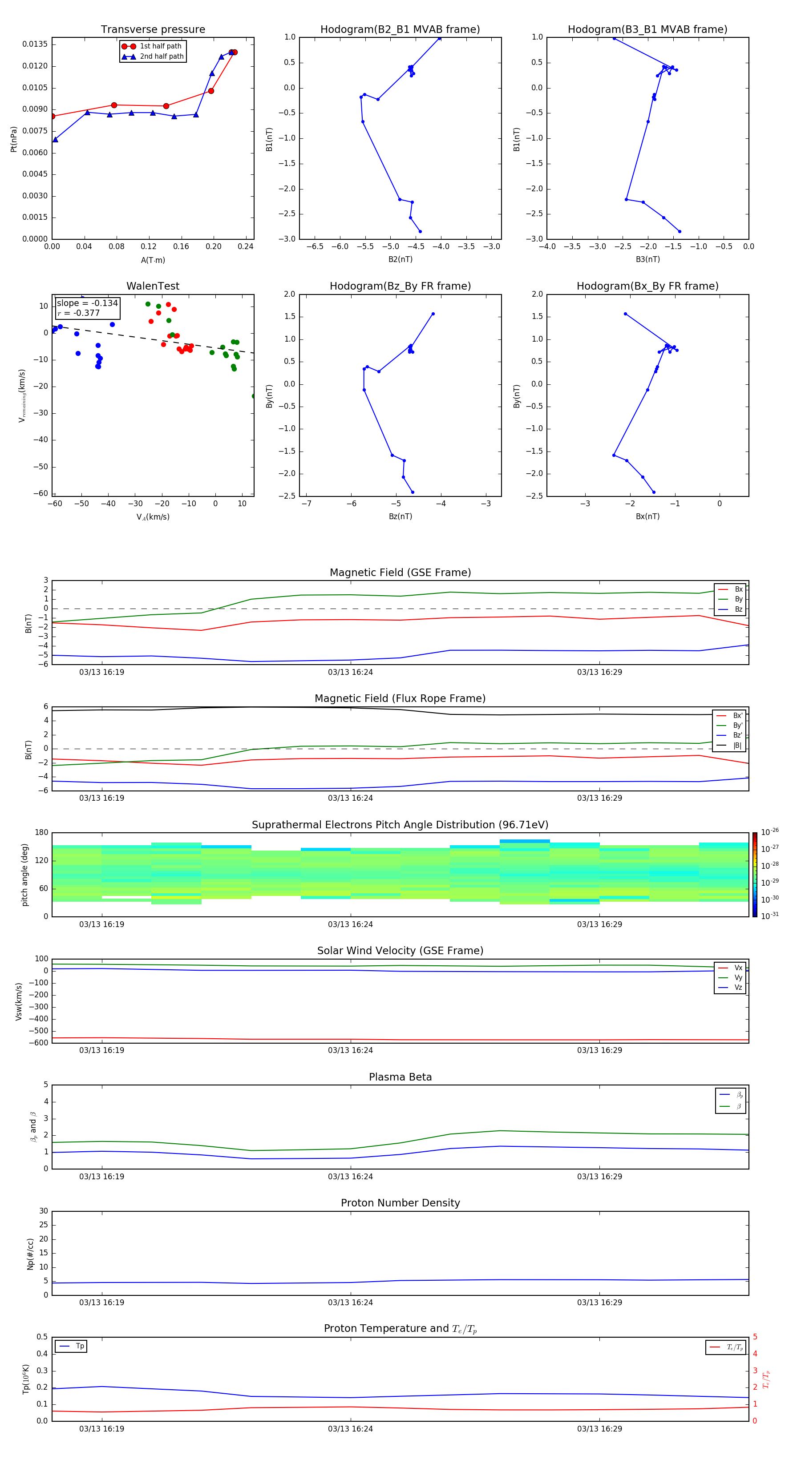Click the 'B3(nT)' x-axis label
The image size is (801, 1468).
tap(647, 259)
